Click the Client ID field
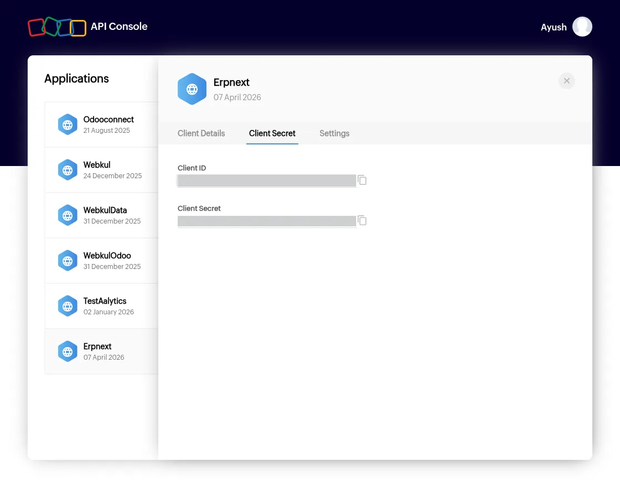 click(x=267, y=180)
